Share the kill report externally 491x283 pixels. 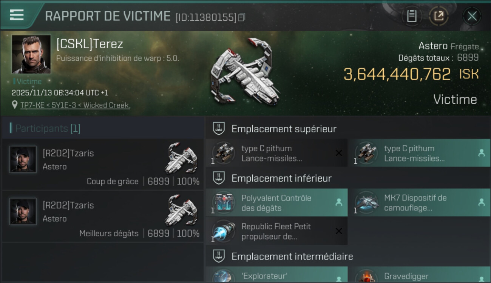click(439, 16)
